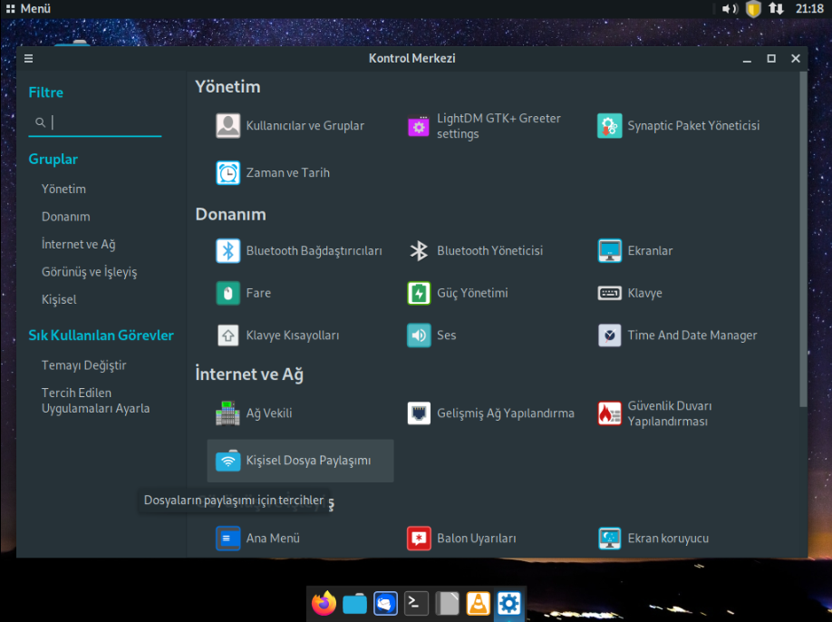Launch LightDM GTK+ Greeter settings
Screen dimensions: 832x622
[x=484, y=126]
